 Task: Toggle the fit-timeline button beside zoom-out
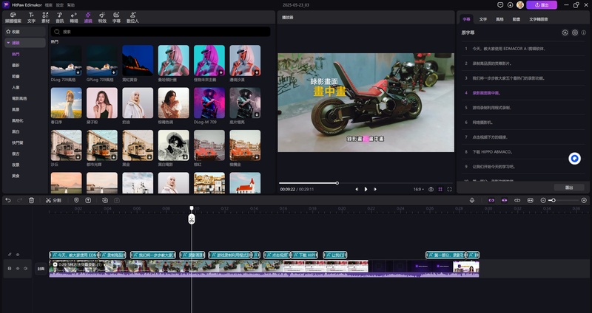click(x=530, y=200)
